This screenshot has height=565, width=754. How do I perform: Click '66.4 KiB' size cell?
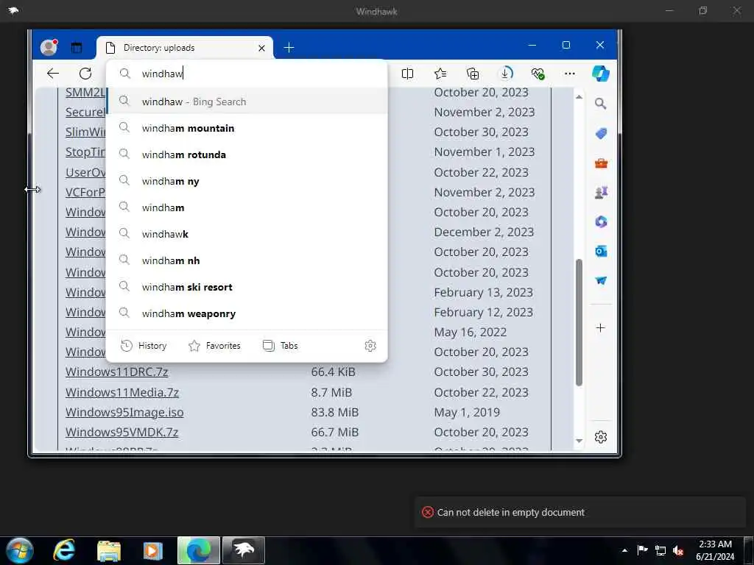(x=334, y=372)
